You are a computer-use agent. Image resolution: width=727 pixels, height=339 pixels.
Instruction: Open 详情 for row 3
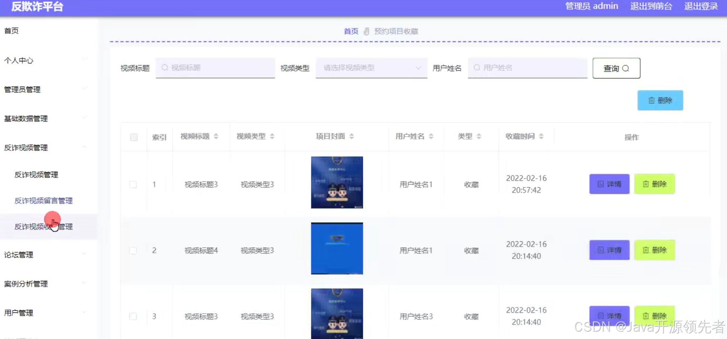(x=609, y=316)
